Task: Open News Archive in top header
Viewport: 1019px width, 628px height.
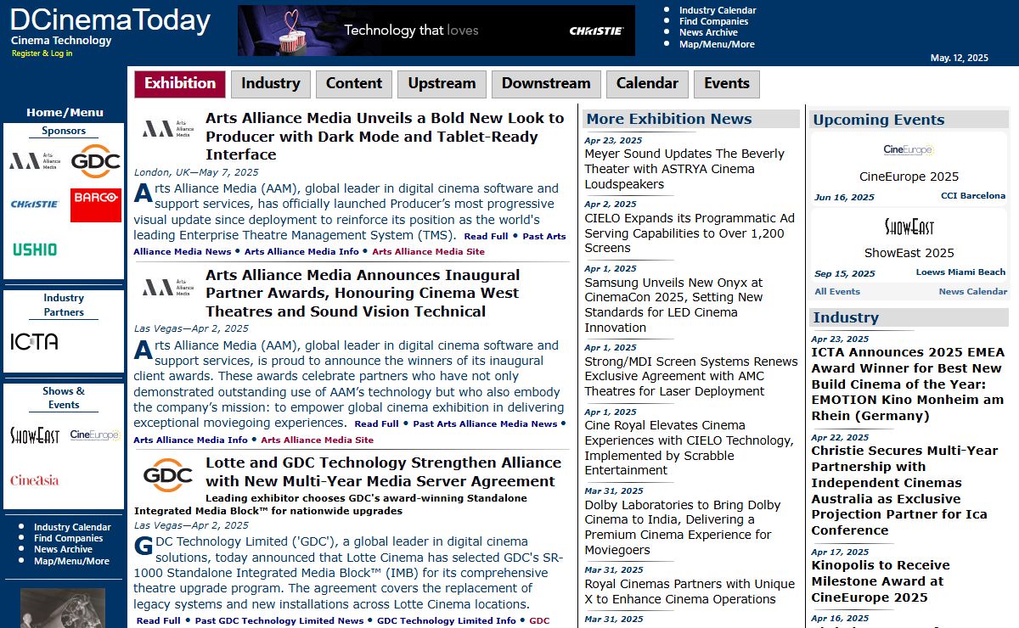Action: coord(708,32)
